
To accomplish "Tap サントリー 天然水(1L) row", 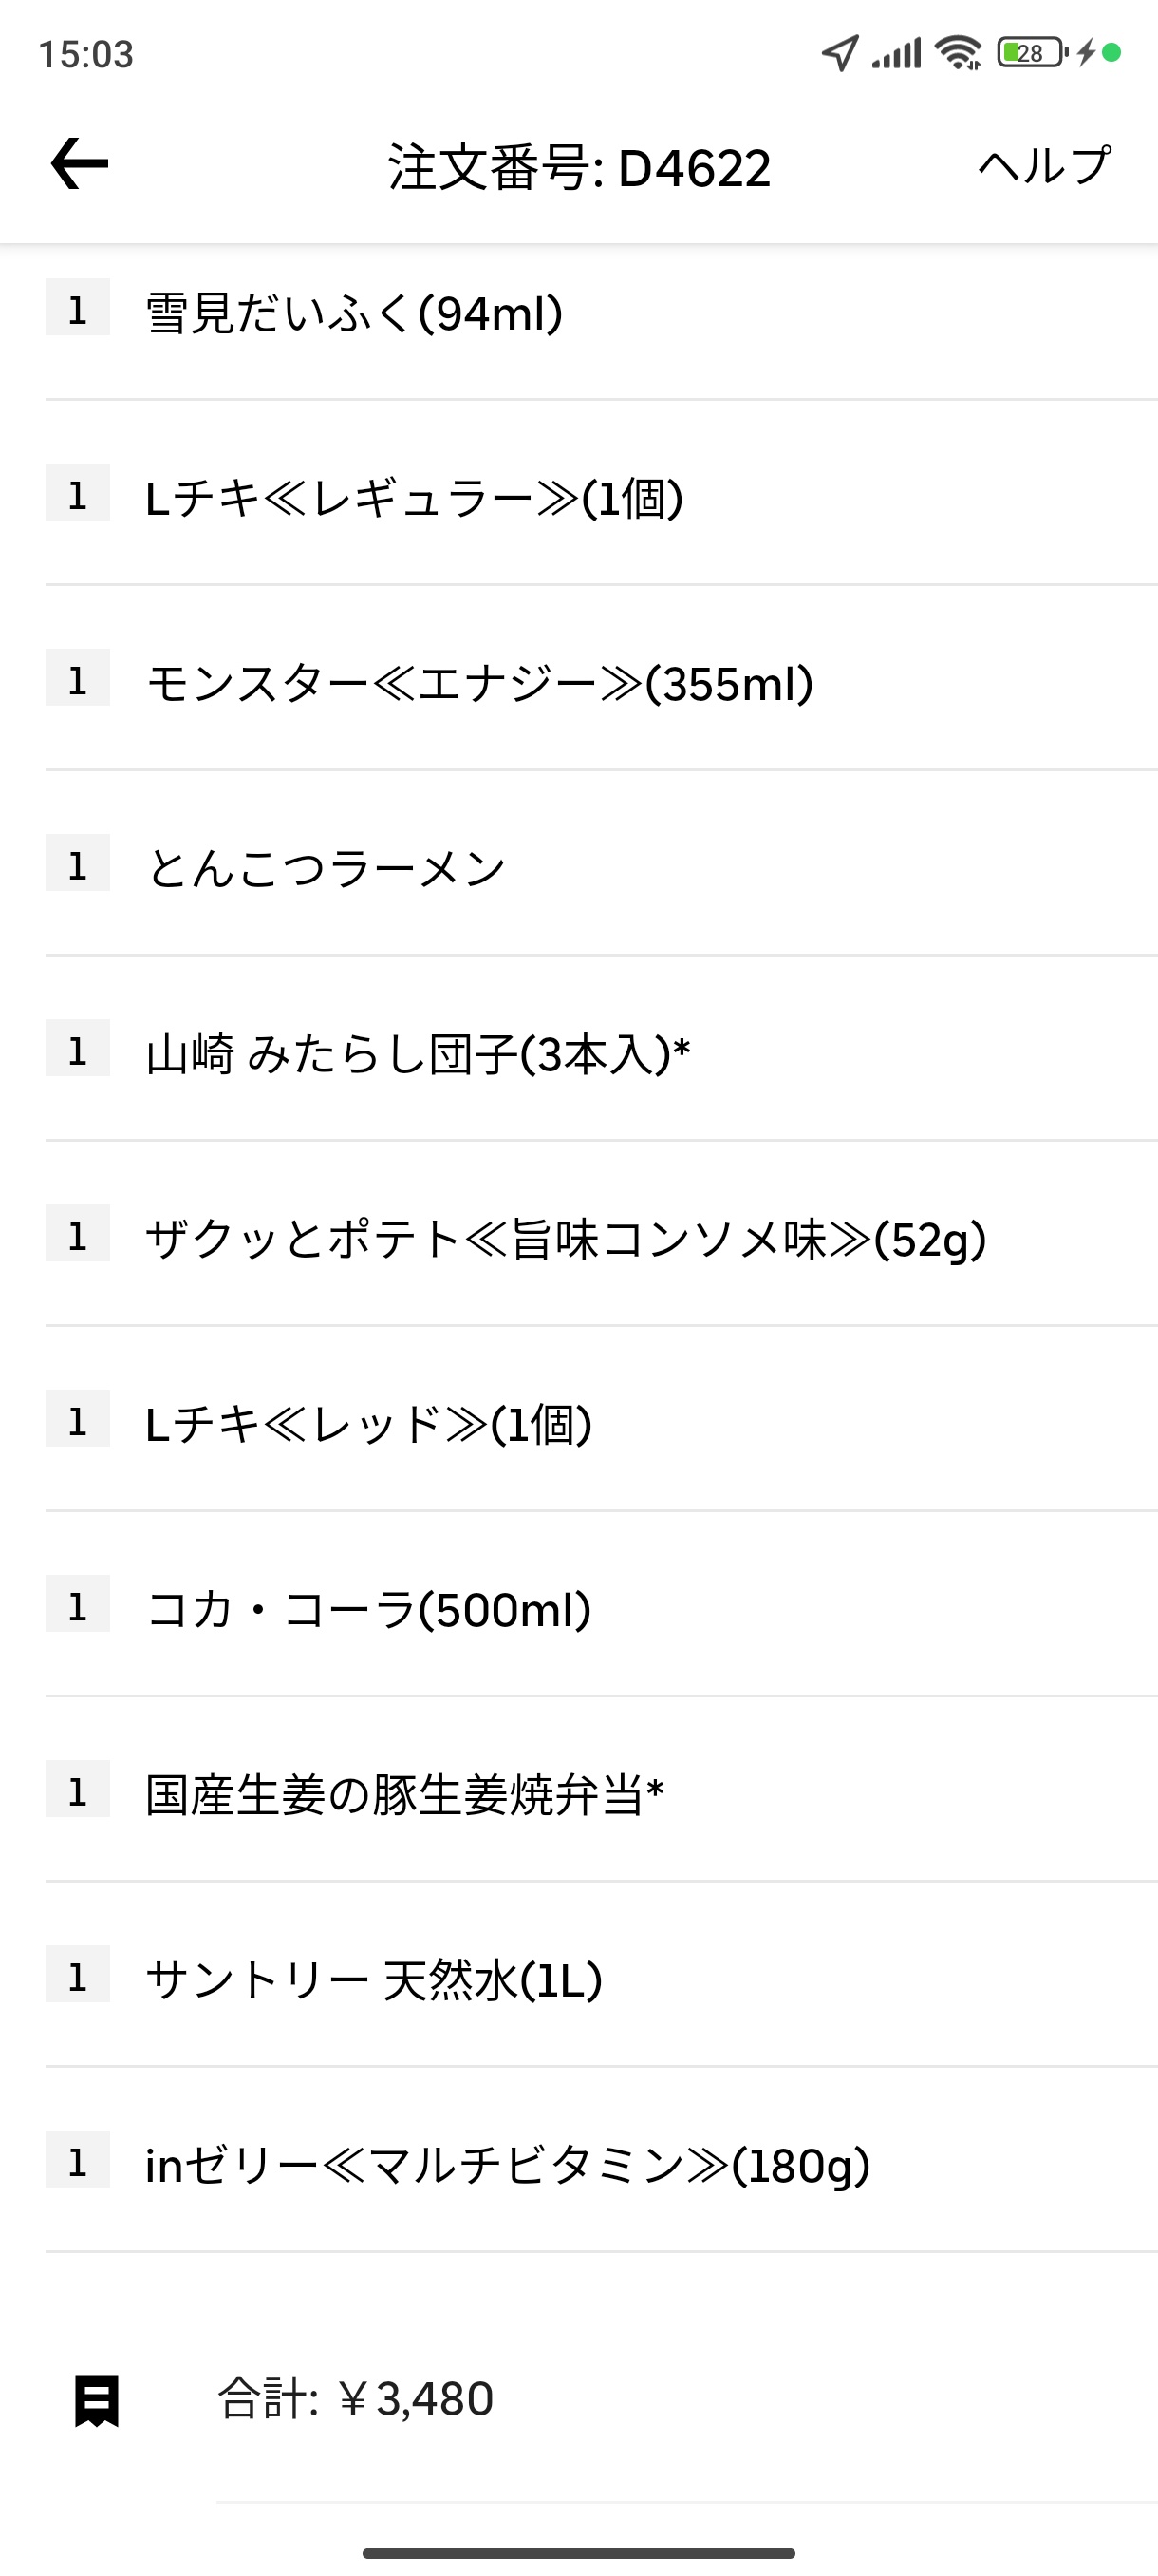I will [602, 1979].
